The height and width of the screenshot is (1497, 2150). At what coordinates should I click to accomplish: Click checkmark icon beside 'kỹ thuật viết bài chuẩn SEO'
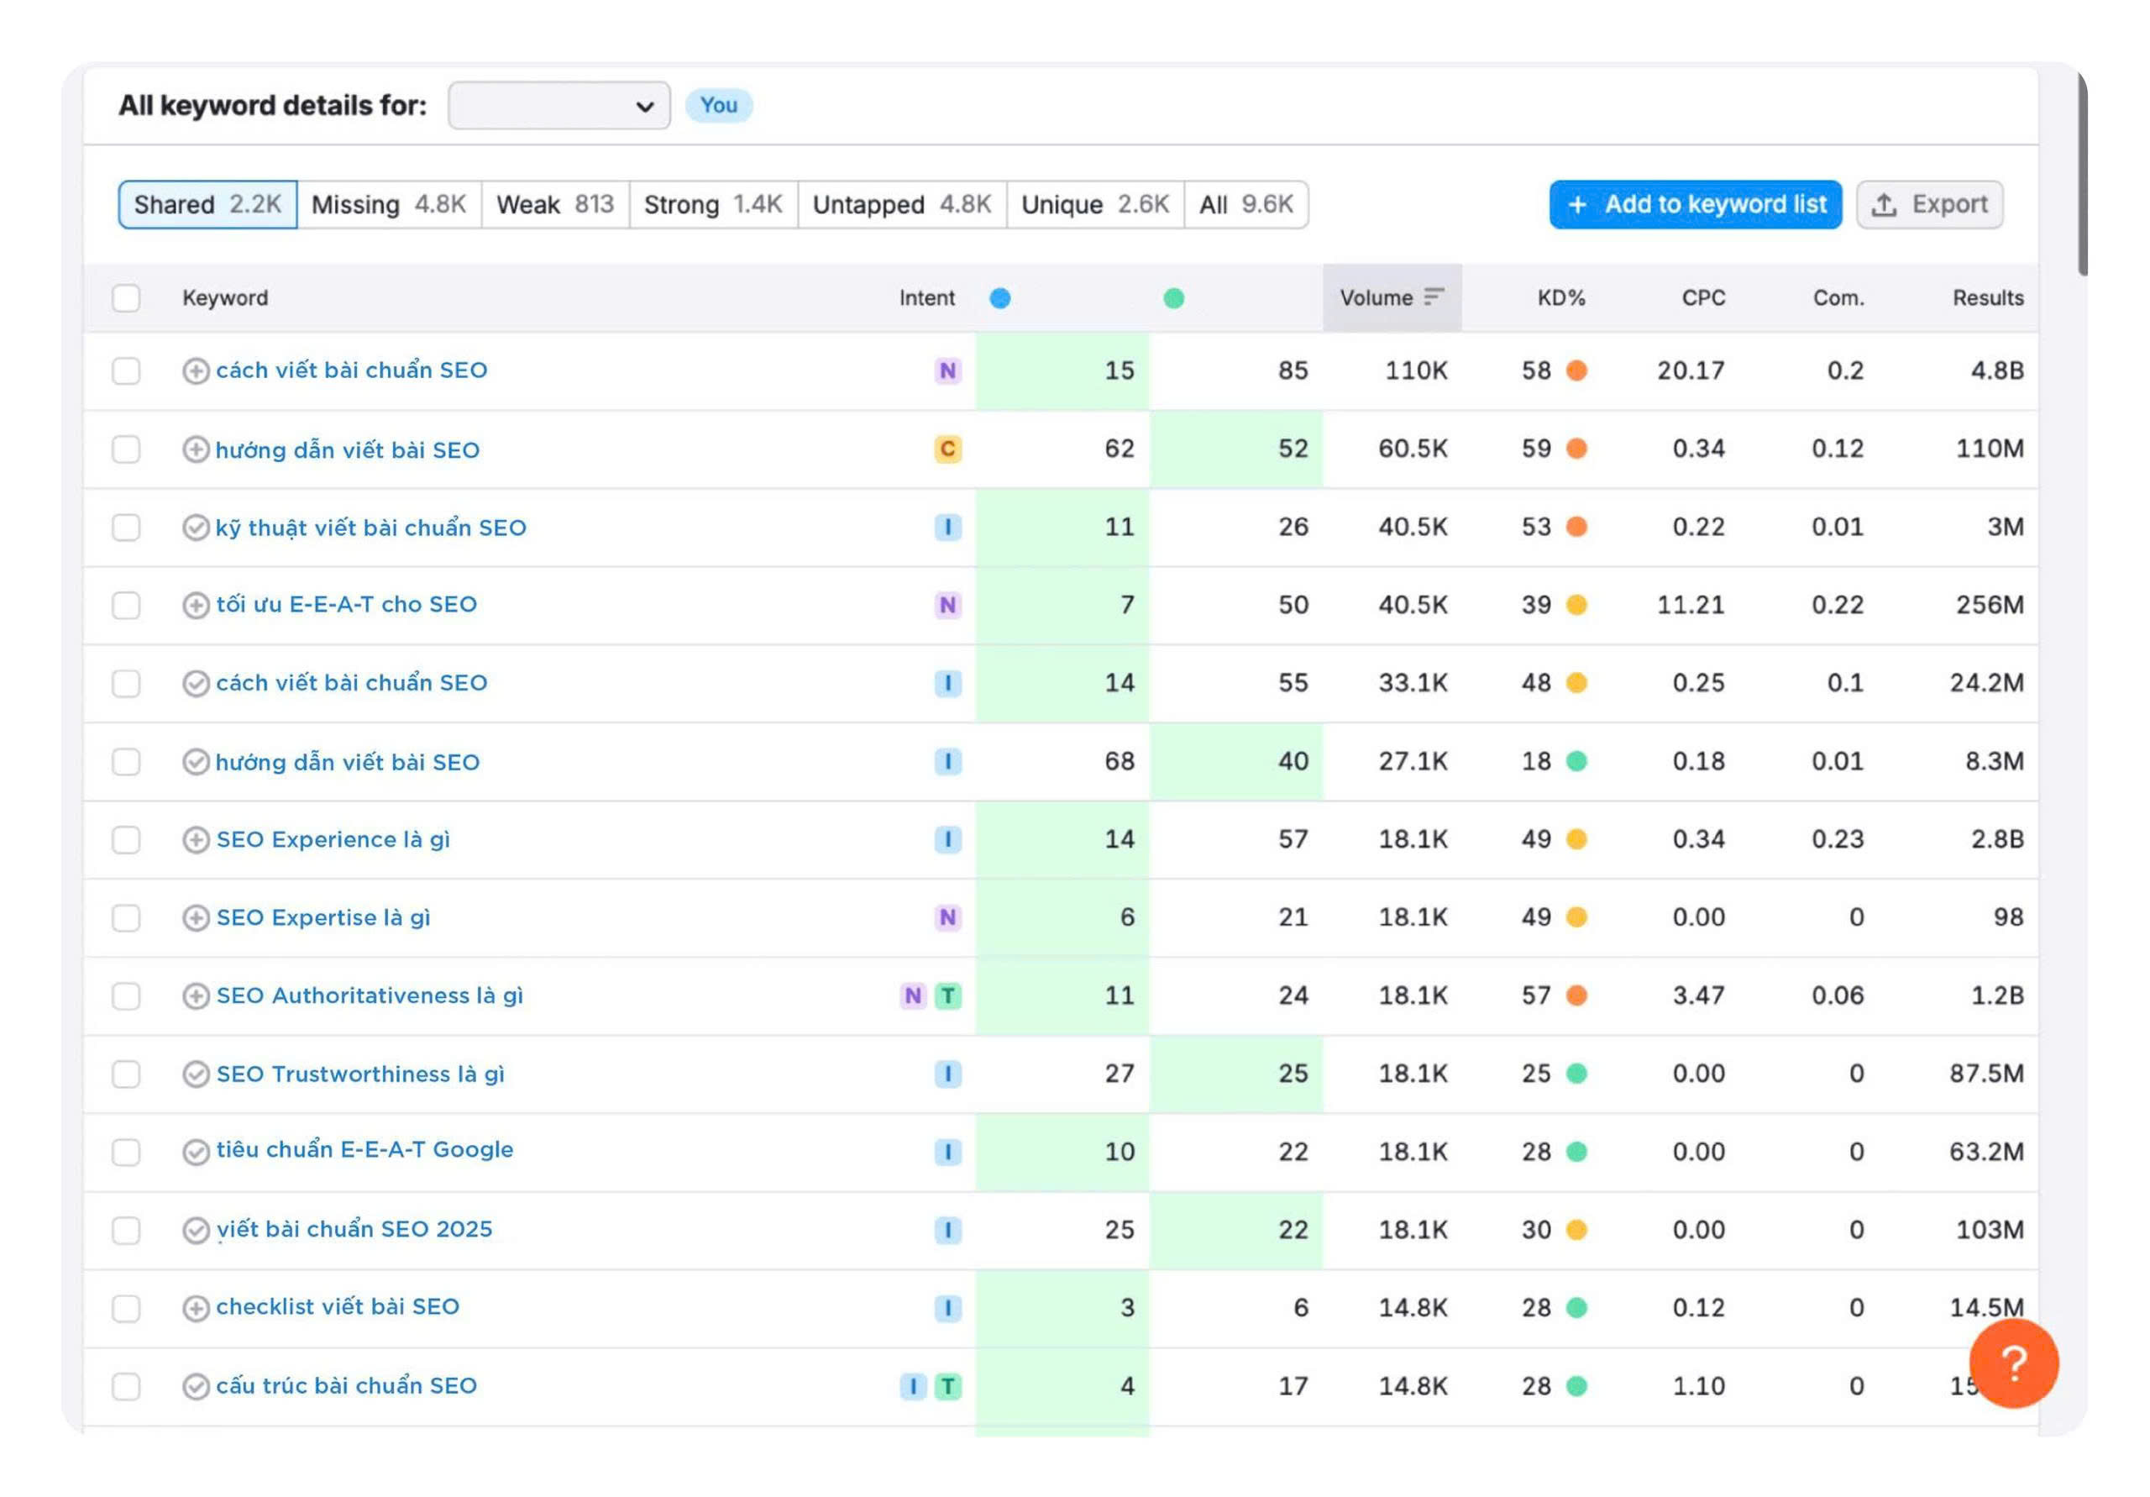[195, 528]
